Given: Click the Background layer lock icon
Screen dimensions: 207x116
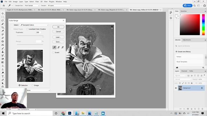Looking at the screenshot, I should point(202,88).
